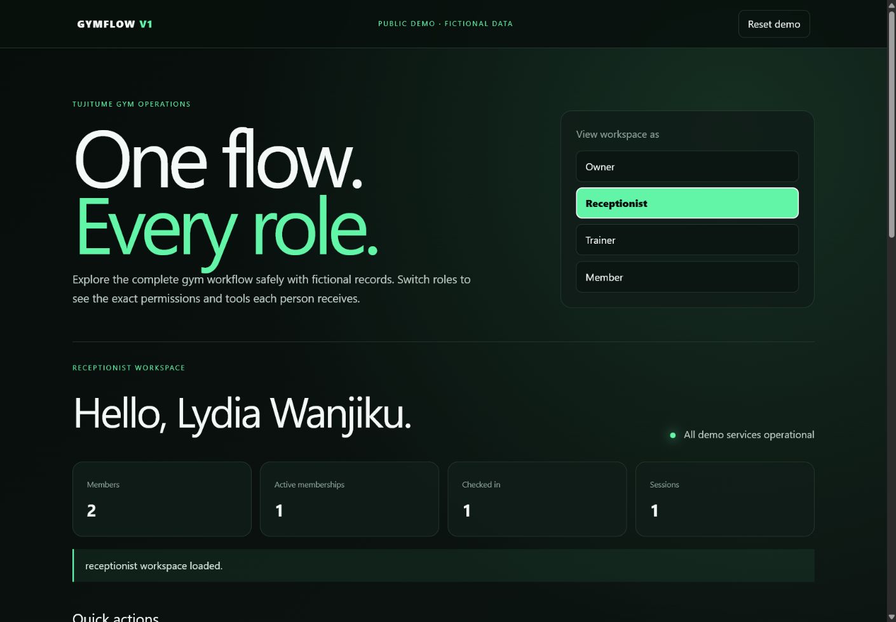The image size is (896, 622).
Task: Click the "RECEPTIONIST WORKSPACE" section label
Action: pos(129,368)
